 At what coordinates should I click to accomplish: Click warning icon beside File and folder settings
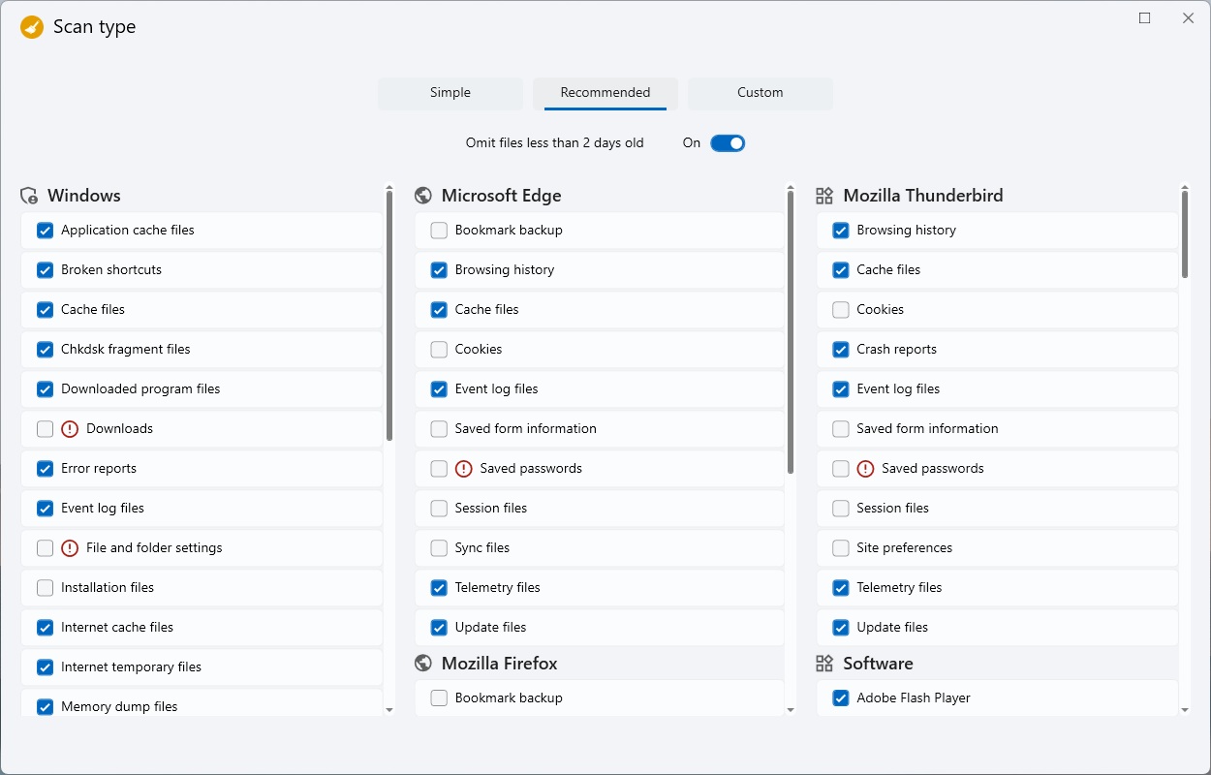click(x=70, y=548)
